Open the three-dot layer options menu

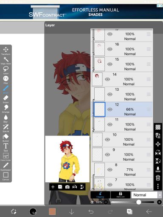click(x=158, y=186)
